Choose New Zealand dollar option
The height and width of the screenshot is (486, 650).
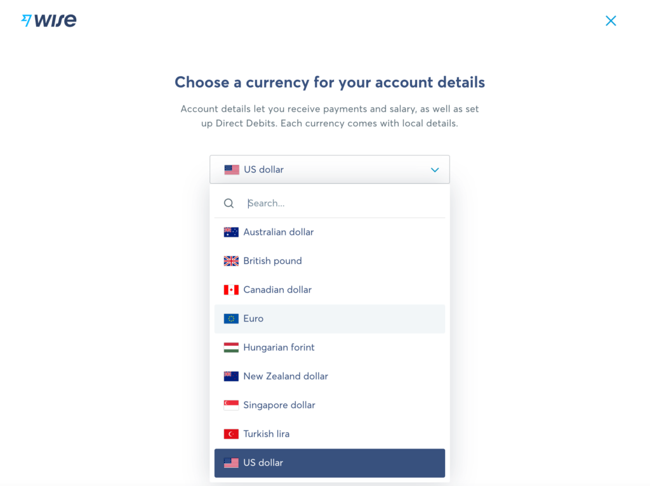[x=329, y=376]
